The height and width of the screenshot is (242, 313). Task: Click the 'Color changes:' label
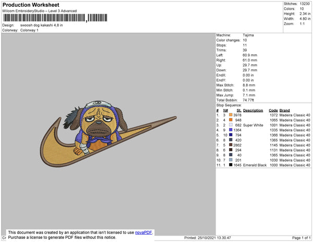click(228, 40)
